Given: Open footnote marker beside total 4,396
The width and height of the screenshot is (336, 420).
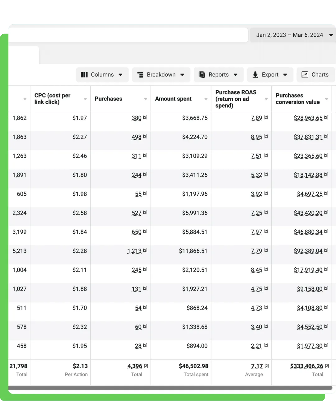Looking at the screenshot, I should pos(146,366).
